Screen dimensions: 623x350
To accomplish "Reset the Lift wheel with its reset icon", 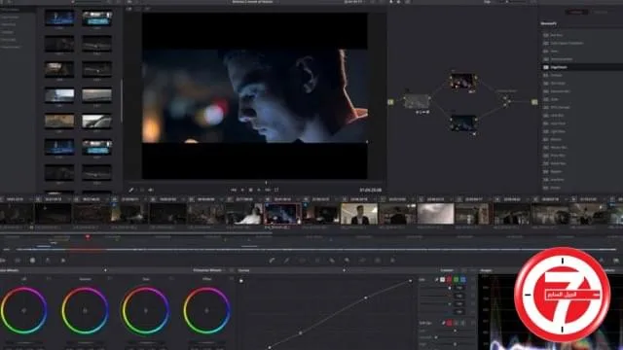I will point(49,279).
